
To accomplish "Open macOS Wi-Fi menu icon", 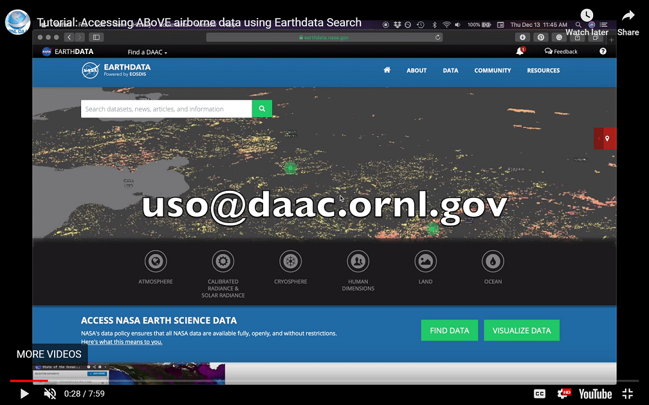I will [446, 25].
